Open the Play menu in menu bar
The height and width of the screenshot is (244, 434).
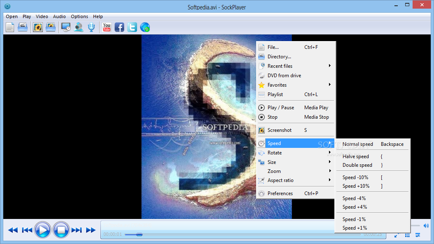tap(27, 16)
